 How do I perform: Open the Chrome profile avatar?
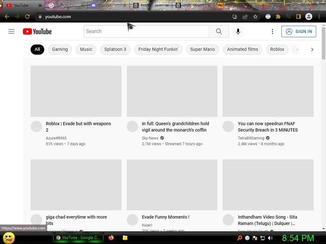(309, 17)
